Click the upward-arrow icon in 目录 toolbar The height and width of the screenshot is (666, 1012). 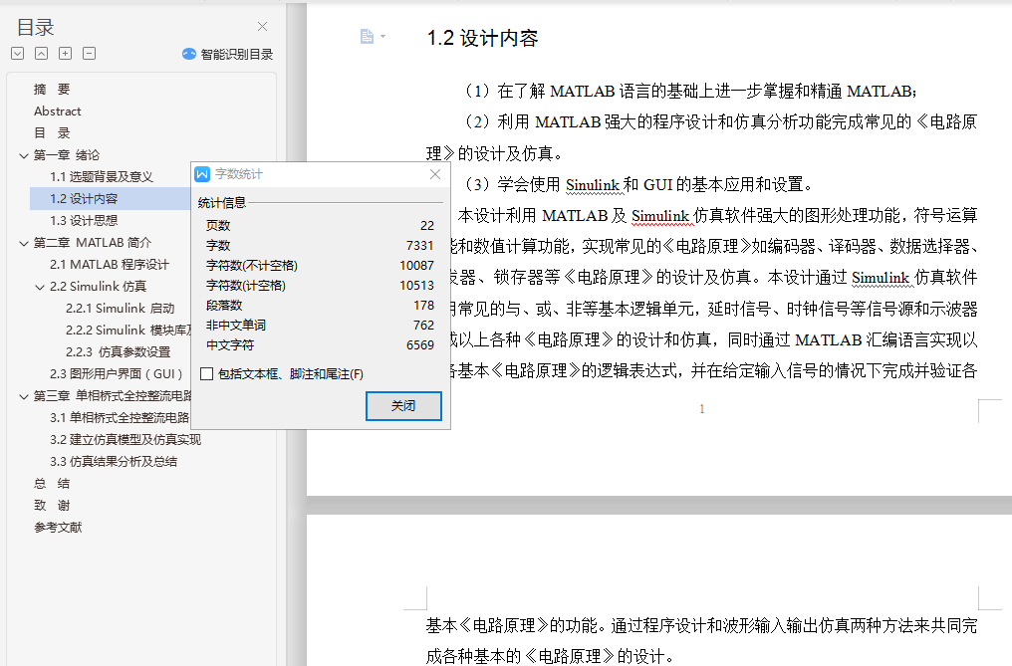(41, 54)
